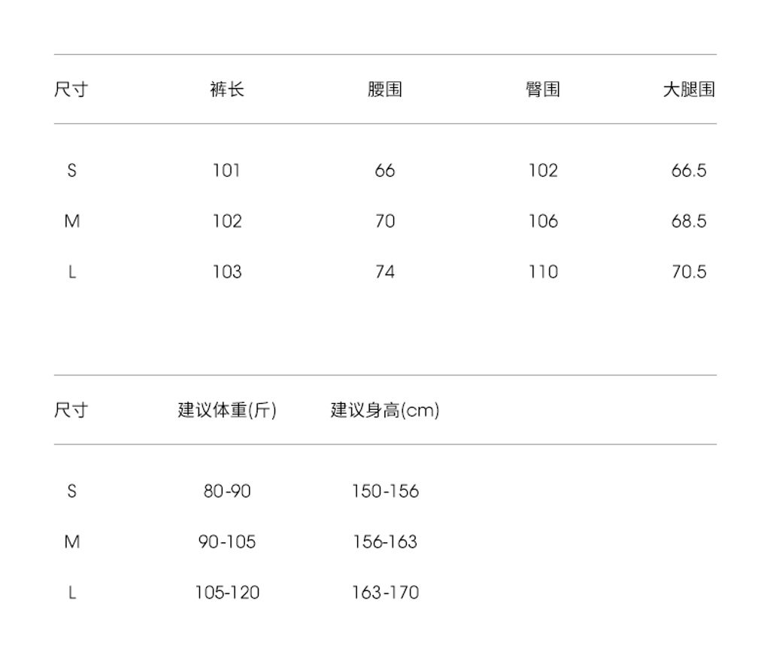Click the 臀围 column header
The height and width of the screenshot is (661, 770).
point(543,89)
